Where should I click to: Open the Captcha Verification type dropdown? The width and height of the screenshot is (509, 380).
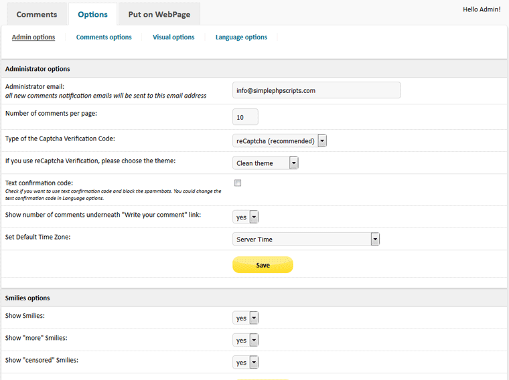pos(279,140)
